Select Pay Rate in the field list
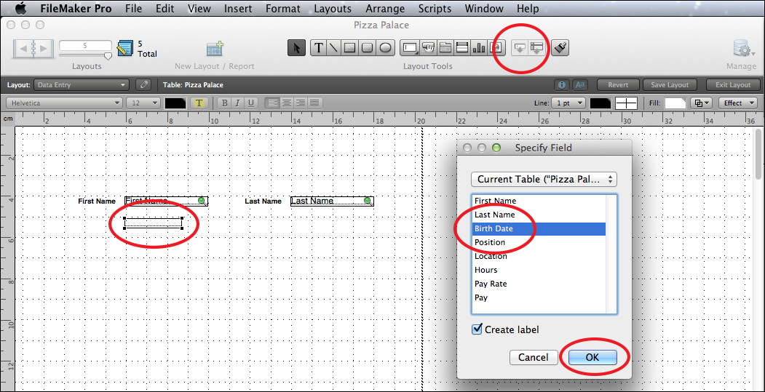This screenshot has width=765, height=392. click(539, 284)
